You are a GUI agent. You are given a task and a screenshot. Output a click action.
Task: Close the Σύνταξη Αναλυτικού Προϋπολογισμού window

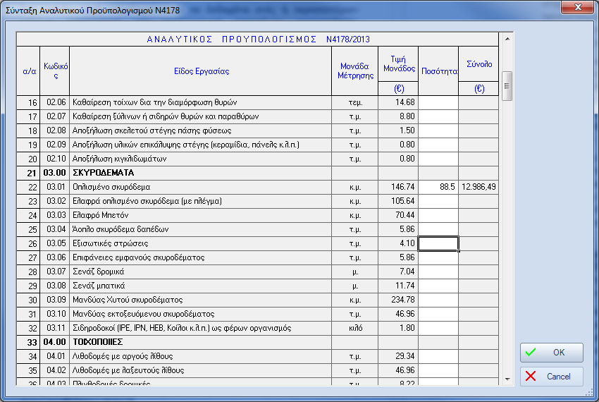click(x=577, y=7)
